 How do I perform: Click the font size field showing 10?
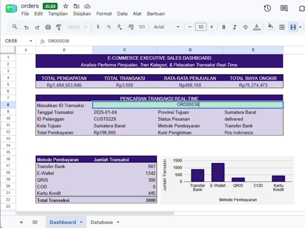(x=201, y=27)
